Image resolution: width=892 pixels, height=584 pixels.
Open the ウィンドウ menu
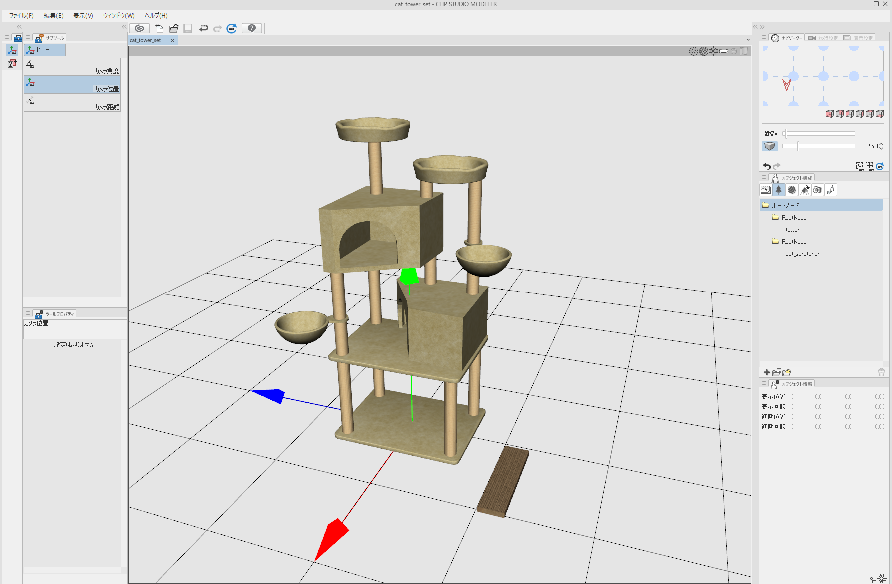[x=118, y=15]
